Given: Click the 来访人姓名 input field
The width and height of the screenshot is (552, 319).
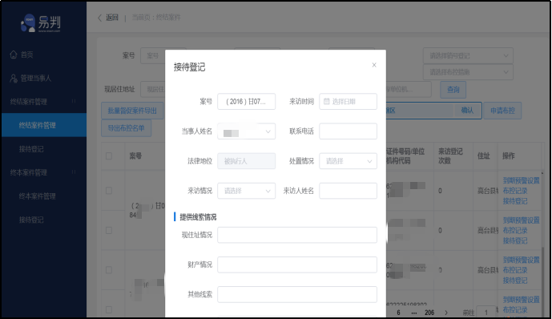Looking at the screenshot, I should pos(348,191).
